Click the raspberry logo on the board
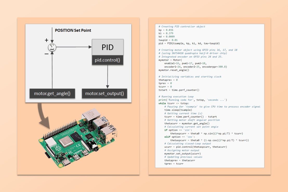The image size is (288, 192). click(57, 148)
